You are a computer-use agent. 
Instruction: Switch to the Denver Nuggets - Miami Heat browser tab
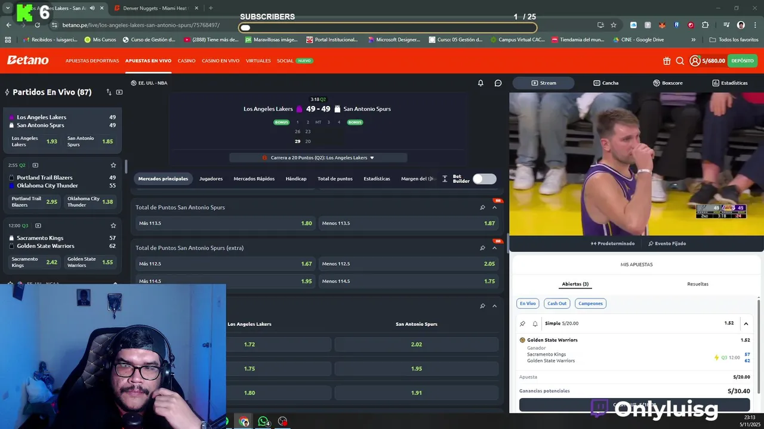coord(155,8)
